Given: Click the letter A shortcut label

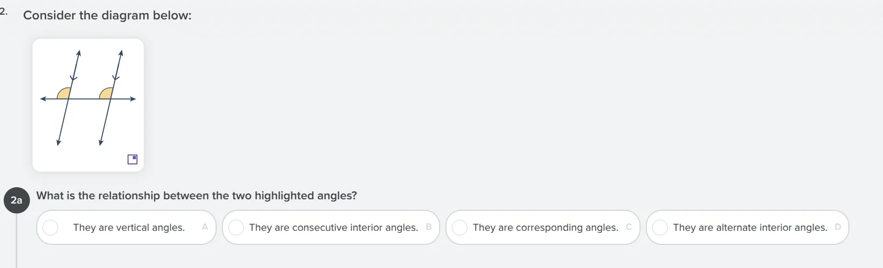Looking at the screenshot, I should coord(205,227).
